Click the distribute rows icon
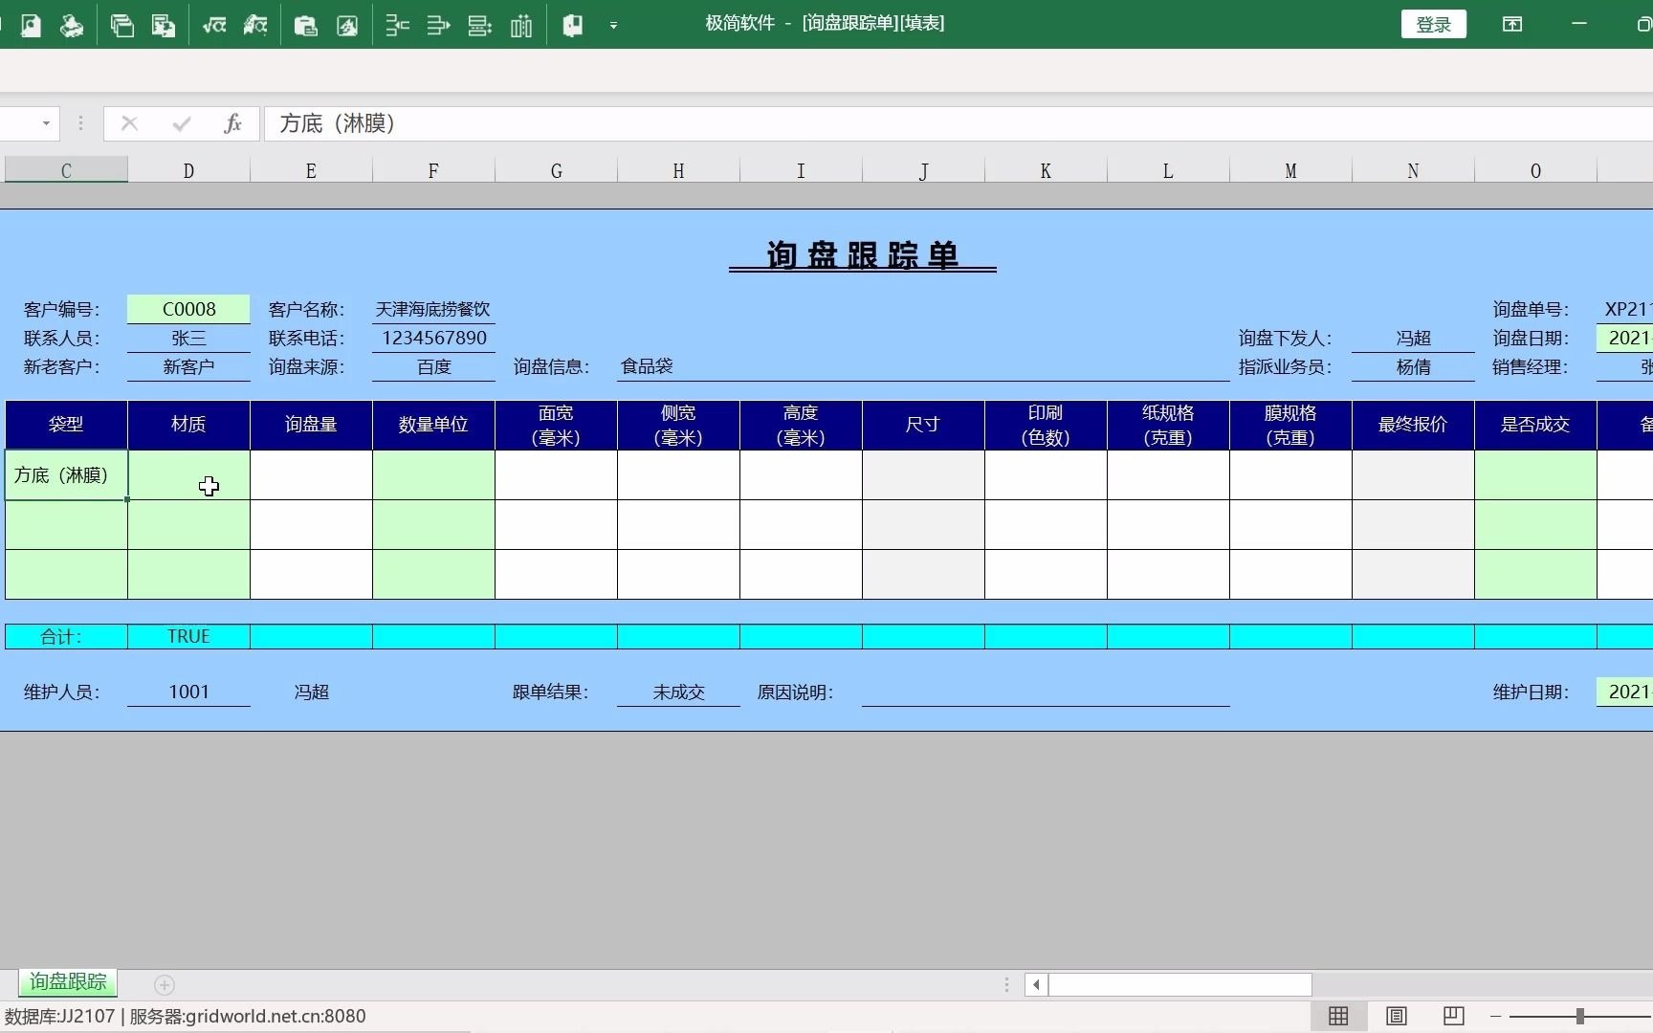The image size is (1653, 1033). [479, 25]
